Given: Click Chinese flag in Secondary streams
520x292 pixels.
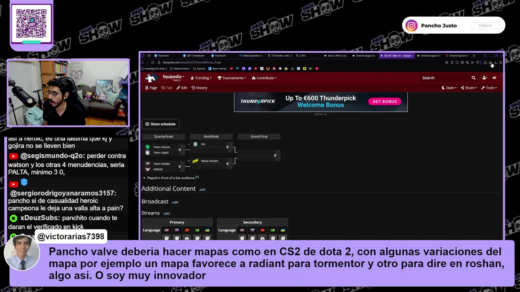Looking at the screenshot, I should coord(262,230).
